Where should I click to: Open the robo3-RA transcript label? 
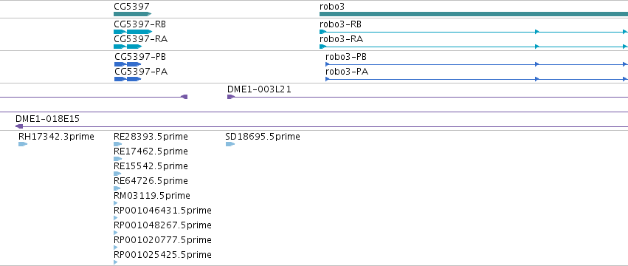[x=341, y=39]
